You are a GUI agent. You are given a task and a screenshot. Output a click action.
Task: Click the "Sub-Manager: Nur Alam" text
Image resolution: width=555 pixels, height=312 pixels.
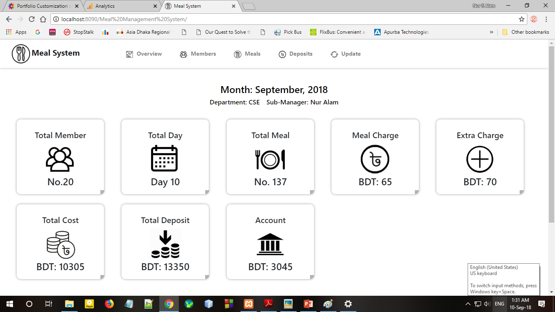(x=302, y=102)
